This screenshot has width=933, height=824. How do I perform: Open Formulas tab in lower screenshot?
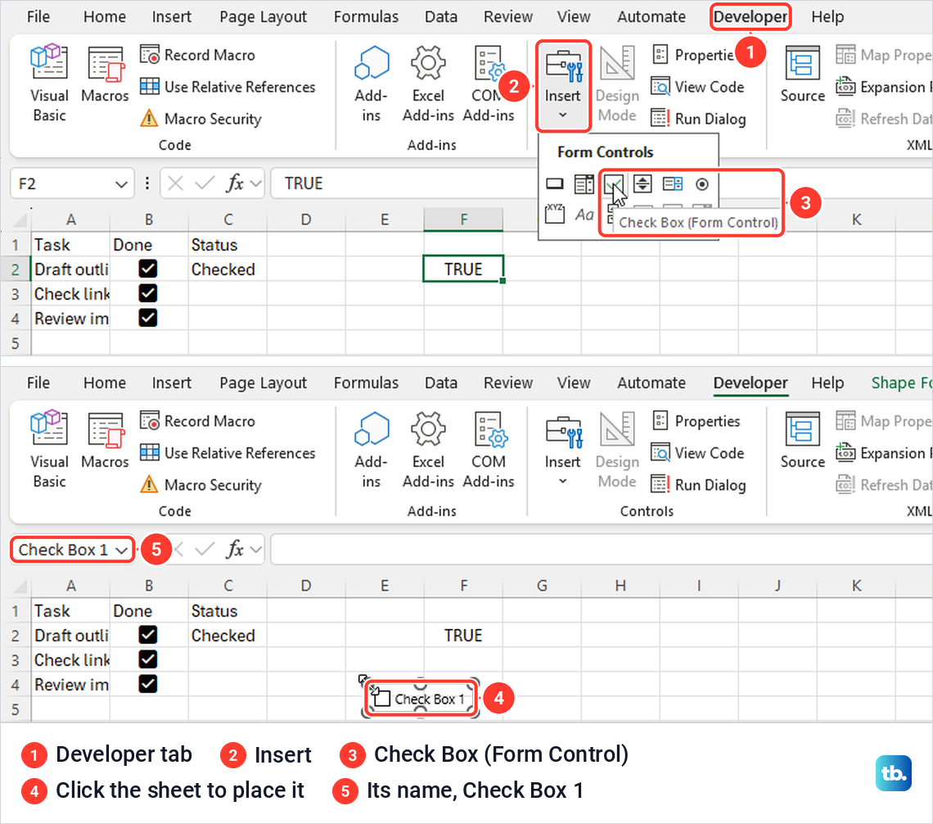pyautogui.click(x=366, y=383)
